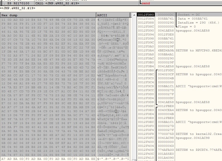Select hex dump row beginning 44 7A E2 E7
222x161 pixels.
48,87
